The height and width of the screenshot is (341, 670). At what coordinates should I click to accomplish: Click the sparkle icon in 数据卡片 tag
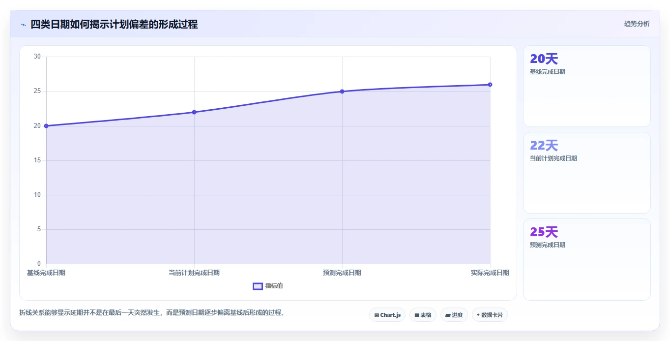coord(478,315)
